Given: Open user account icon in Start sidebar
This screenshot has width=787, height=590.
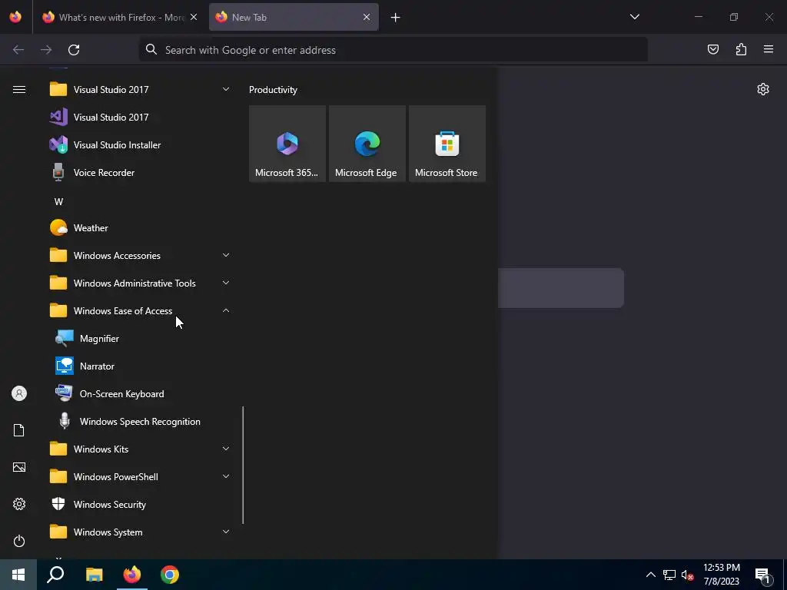Looking at the screenshot, I should pos(19,393).
